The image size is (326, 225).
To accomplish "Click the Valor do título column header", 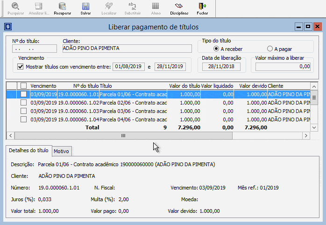I will (x=184, y=86).
